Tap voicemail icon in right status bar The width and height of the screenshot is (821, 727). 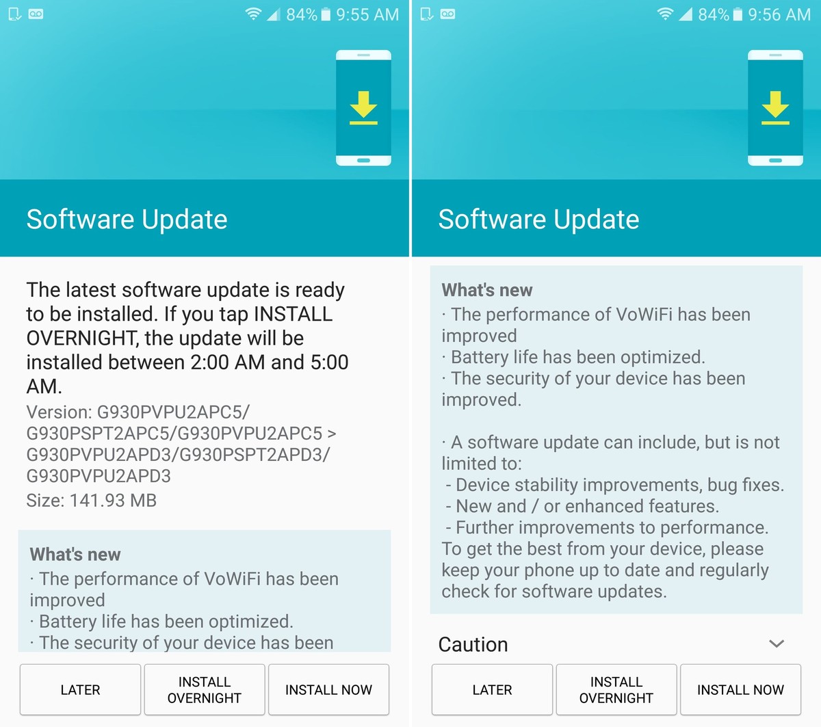click(447, 14)
